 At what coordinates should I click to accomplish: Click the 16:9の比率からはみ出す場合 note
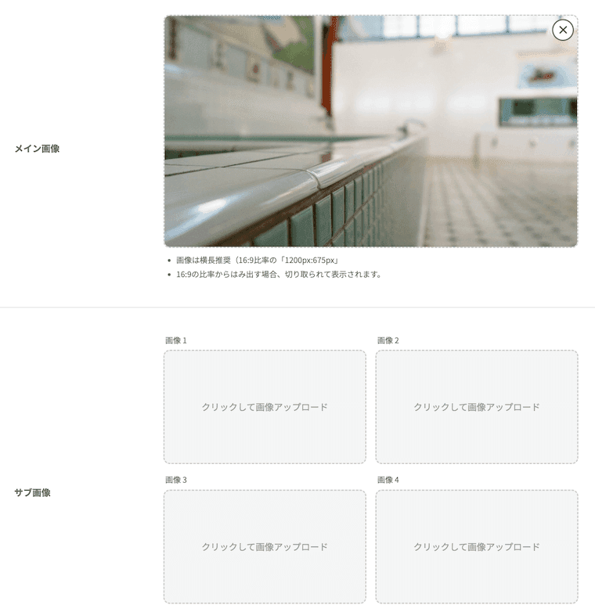coord(279,275)
